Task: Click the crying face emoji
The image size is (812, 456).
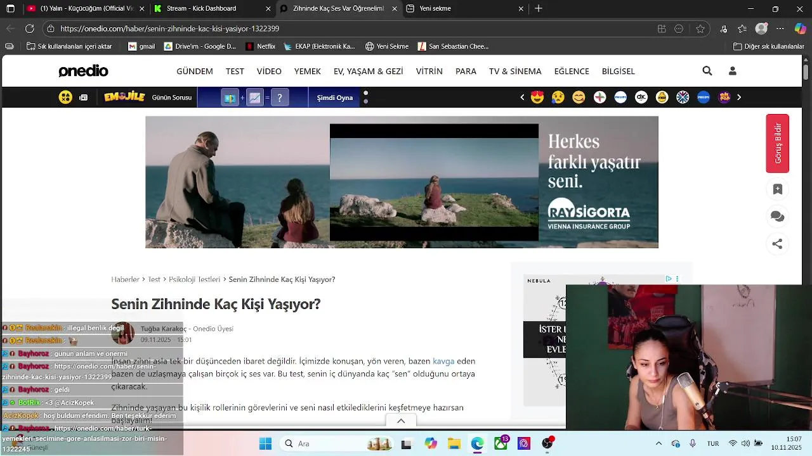Action: 558,97
